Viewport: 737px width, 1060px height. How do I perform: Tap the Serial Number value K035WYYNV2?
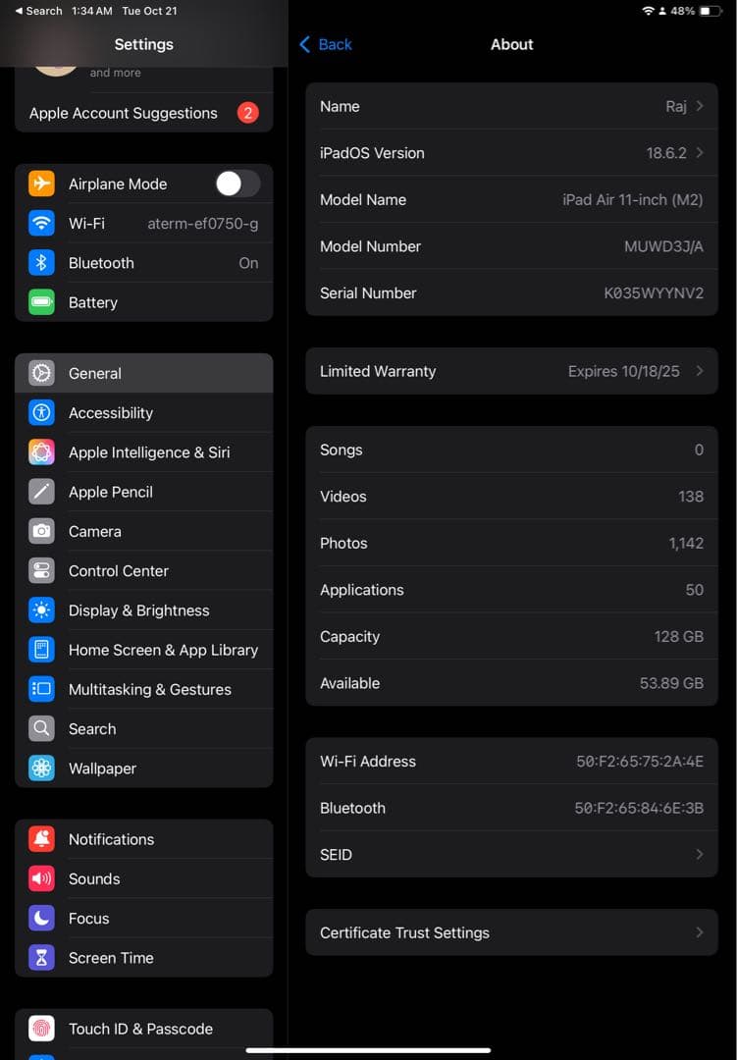click(x=654, y=293)
